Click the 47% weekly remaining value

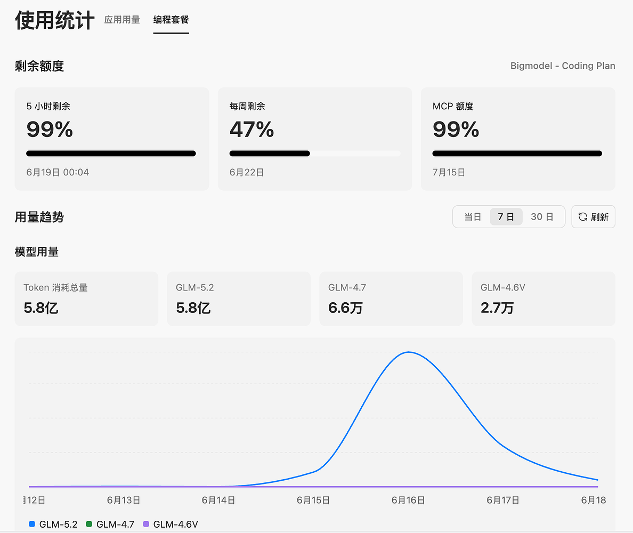pyautogui.click(x=251, y=129)
